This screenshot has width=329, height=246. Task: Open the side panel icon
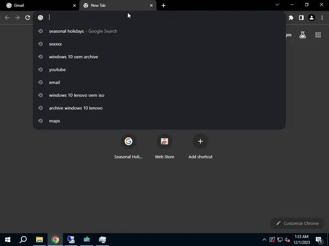(301, 18)
